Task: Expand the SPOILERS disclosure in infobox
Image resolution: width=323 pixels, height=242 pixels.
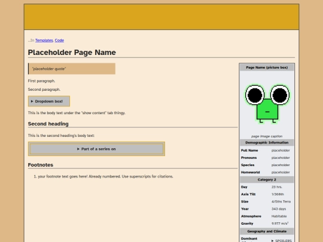Action: point(281,240)
